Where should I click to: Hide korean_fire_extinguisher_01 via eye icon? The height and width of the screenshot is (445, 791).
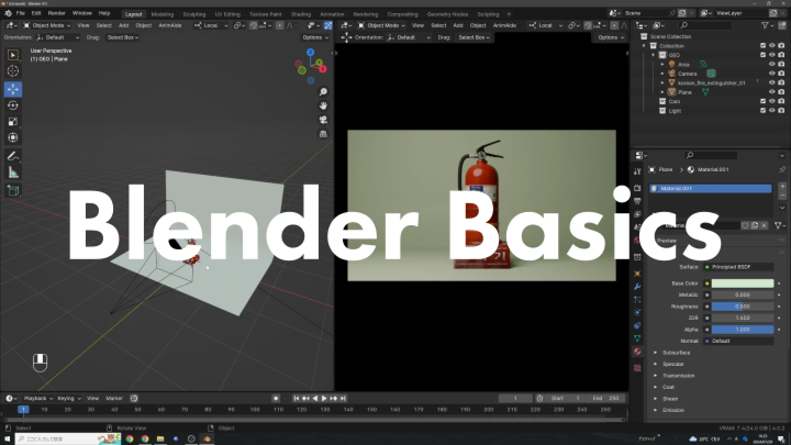click(x=772, y=83)
